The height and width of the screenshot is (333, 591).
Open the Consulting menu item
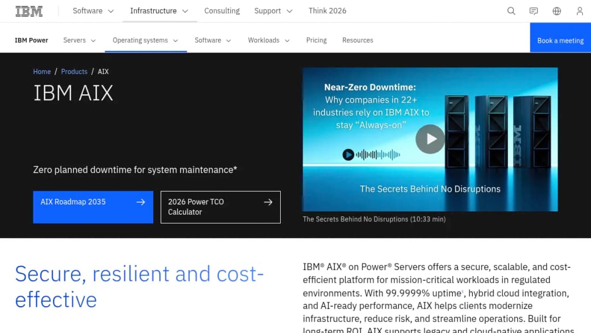(x=222, y=11)
